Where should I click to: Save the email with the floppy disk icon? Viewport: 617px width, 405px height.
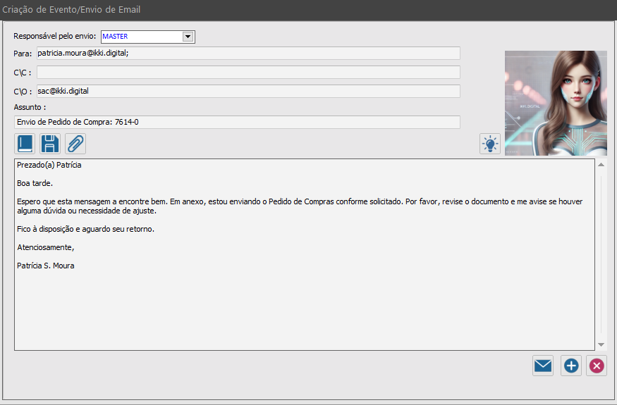click(x=50, y=144)
